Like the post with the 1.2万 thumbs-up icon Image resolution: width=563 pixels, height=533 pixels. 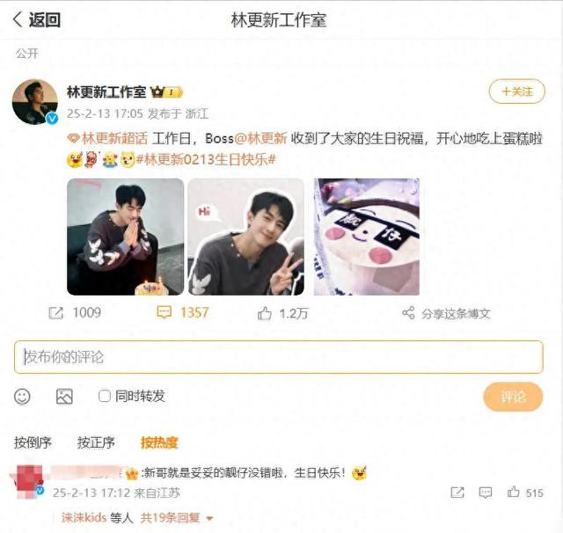click(x=264, y=313)
